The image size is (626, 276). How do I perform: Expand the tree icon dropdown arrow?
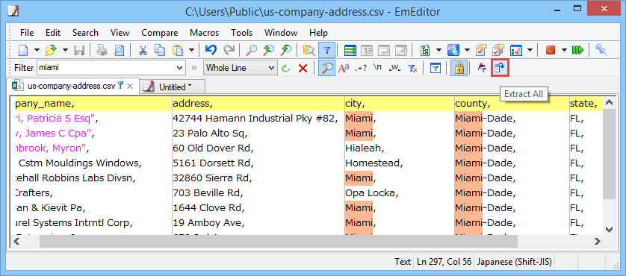[438, 50]
